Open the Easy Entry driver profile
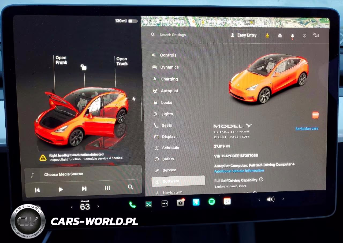This screenshot has height=243, width=343. coord(244,35)
